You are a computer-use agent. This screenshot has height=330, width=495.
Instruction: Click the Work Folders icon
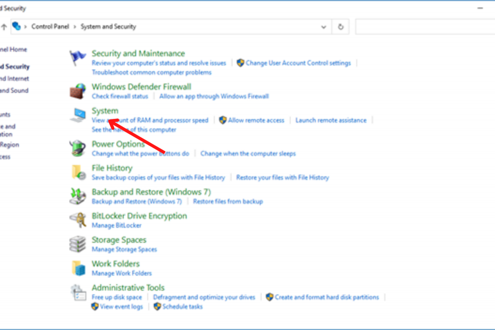pos(78,268)
